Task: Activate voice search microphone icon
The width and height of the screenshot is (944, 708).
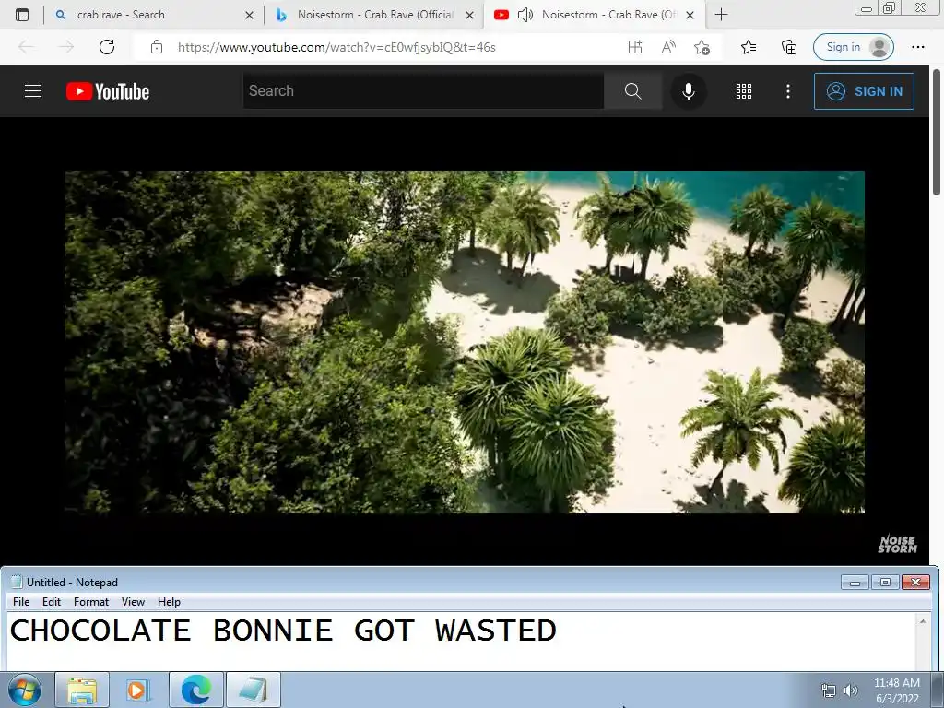Action: [688, 91]
